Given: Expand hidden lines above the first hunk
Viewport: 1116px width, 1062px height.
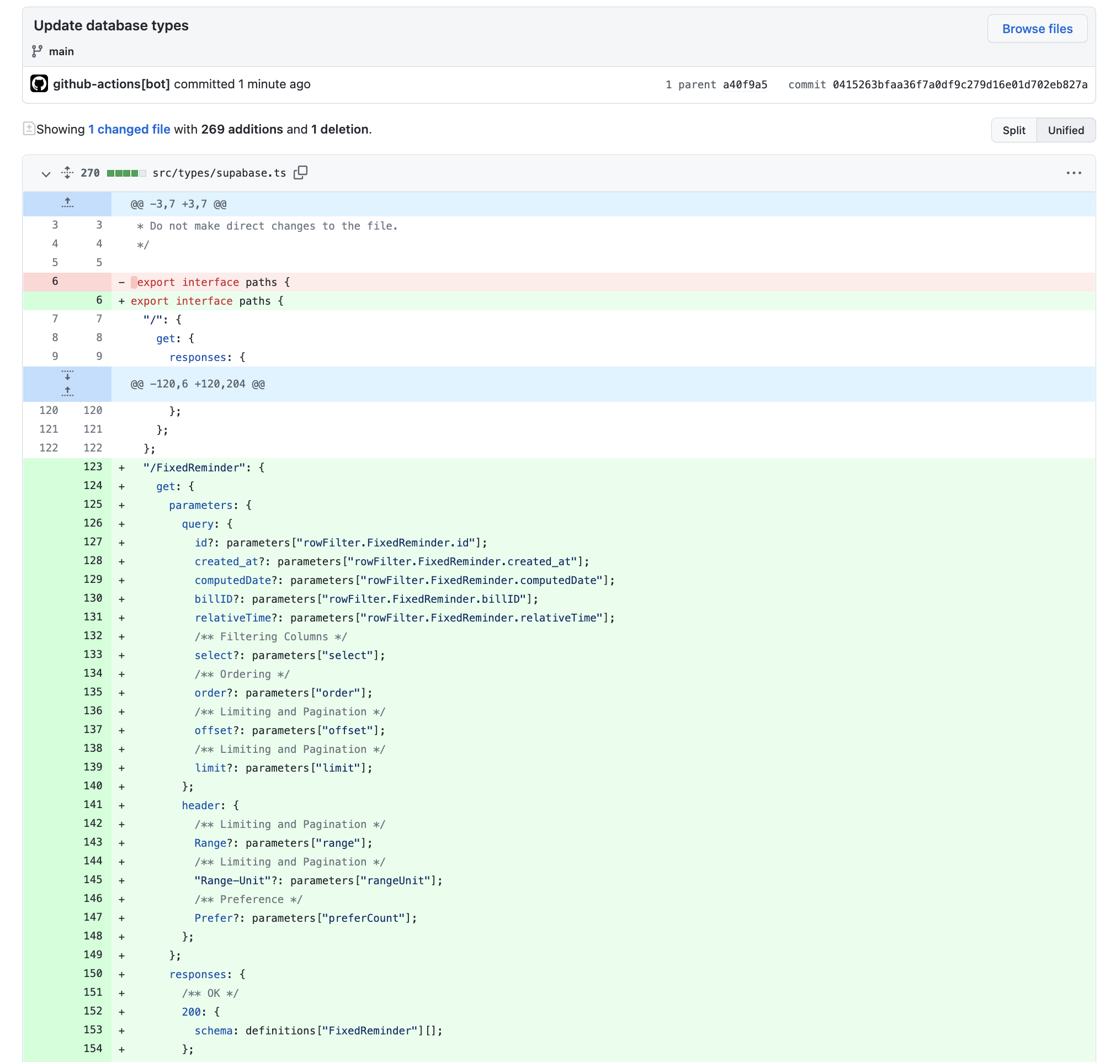Looking at the screenshot, I should (67, 204).
